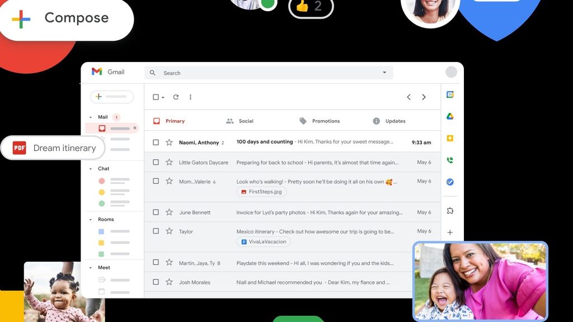Open the search options dropdown arrow
573x322 pixels.
tap(384, 73)
